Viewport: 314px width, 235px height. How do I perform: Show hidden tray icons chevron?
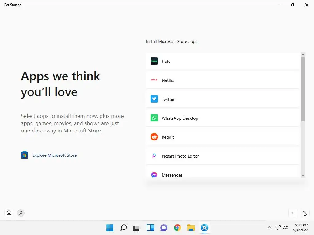pos(270,227)
